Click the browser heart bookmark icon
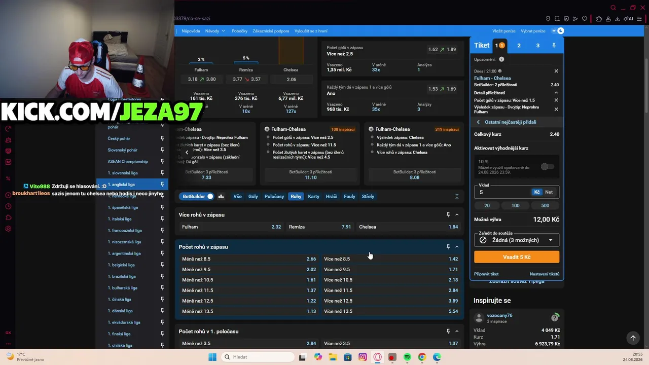Screen dimensions: 649x365 (x=585, y=19)
